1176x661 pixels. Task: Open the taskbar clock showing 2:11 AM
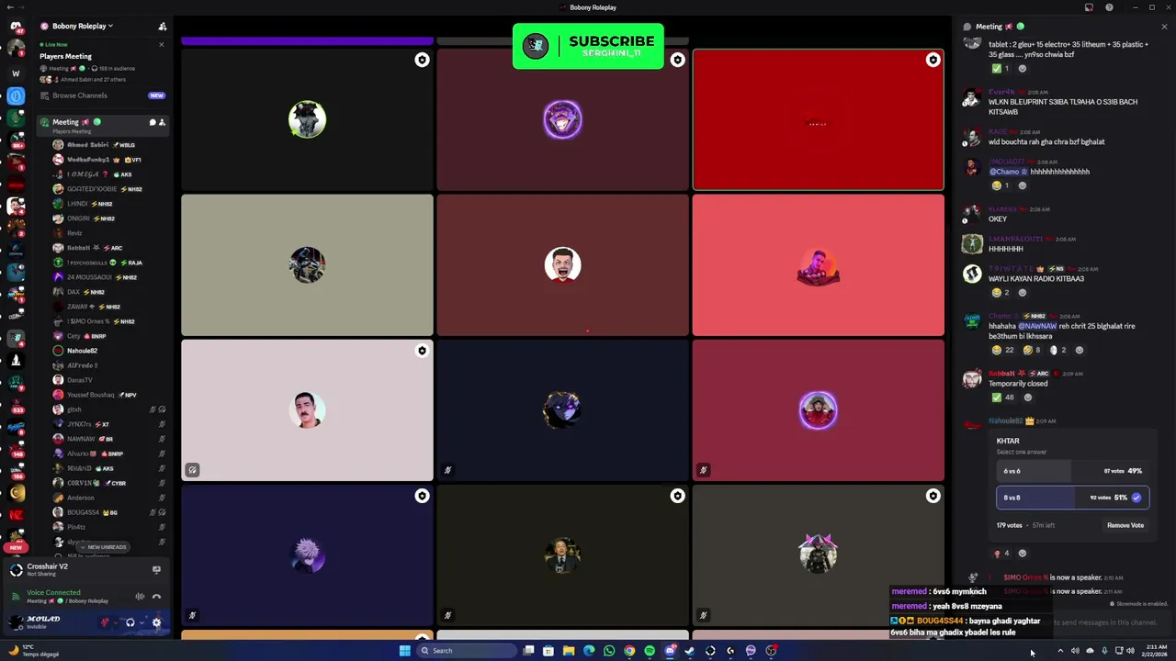[1155, 651]
